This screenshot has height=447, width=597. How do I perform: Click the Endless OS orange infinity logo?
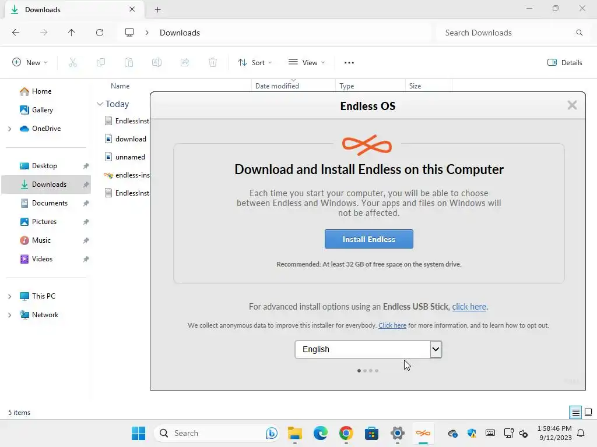pos(367,145)
